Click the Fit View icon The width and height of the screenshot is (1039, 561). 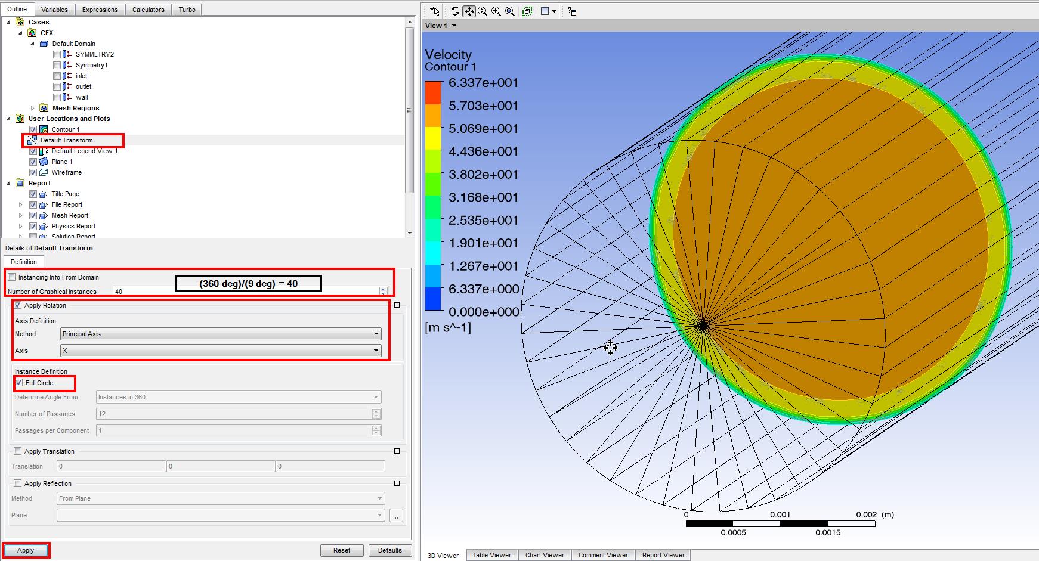point(510,11)
